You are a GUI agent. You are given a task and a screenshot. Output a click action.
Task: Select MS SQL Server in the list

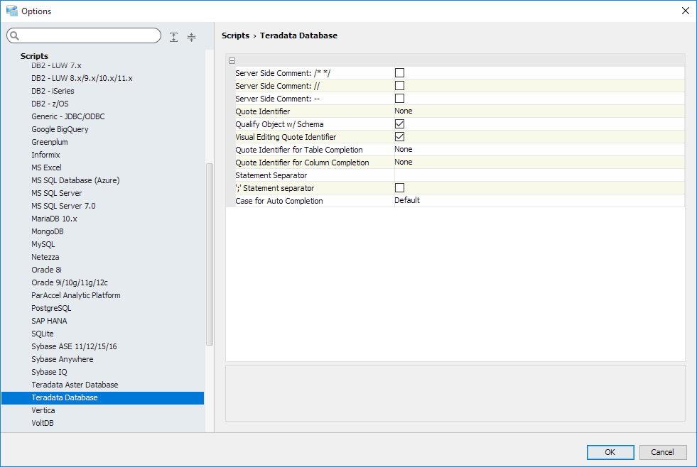pos(57,193)
